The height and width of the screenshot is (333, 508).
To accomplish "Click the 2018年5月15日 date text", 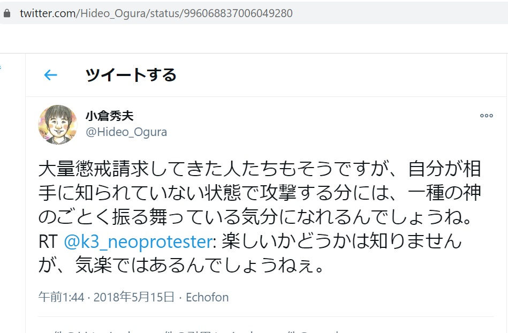I will click(134, 297).
